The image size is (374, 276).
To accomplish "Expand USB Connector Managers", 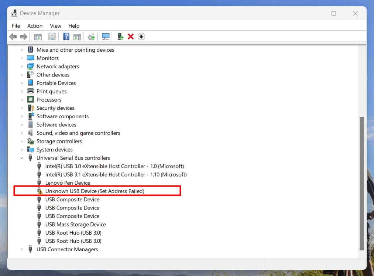I will pyautogui.click(x=22, y=249).
